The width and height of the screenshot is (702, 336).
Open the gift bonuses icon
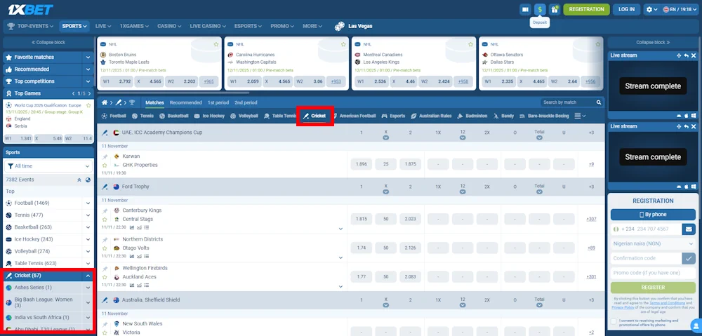click(x=555, y=9)
